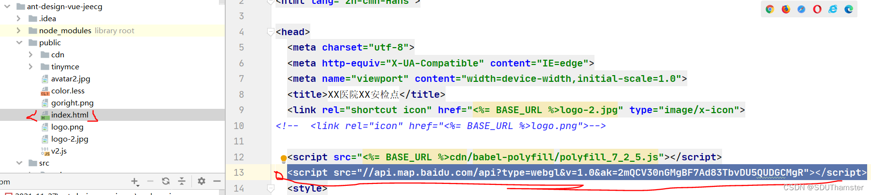Collapse the ant-design-vue-jeecg project root
The width and height of the screenshot is (871, 195).
pos(7,7)
